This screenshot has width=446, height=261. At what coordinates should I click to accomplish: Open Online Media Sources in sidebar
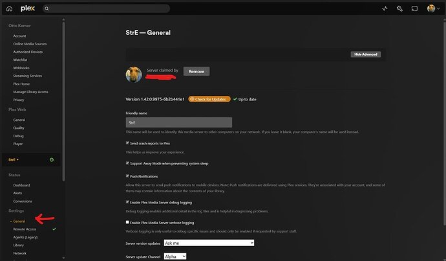[30, 44]
